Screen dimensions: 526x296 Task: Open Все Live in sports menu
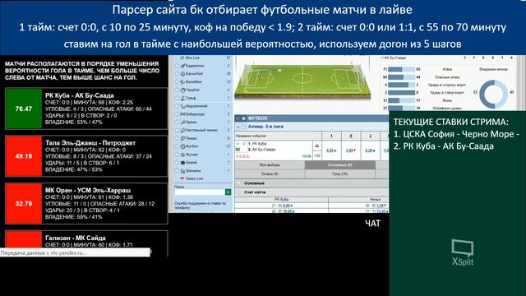point(192,58)
